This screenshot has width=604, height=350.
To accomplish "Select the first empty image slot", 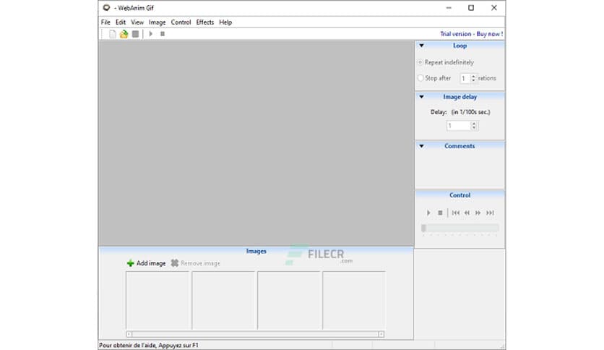I will 158,300.
